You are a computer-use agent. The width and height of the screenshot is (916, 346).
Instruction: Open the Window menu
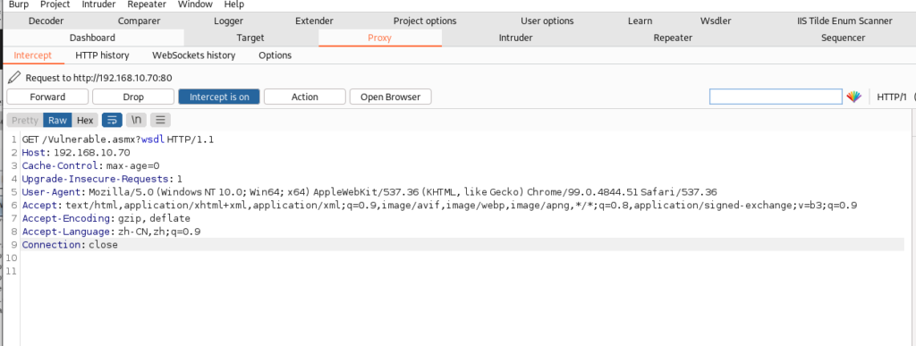click(x=195, y=4)
